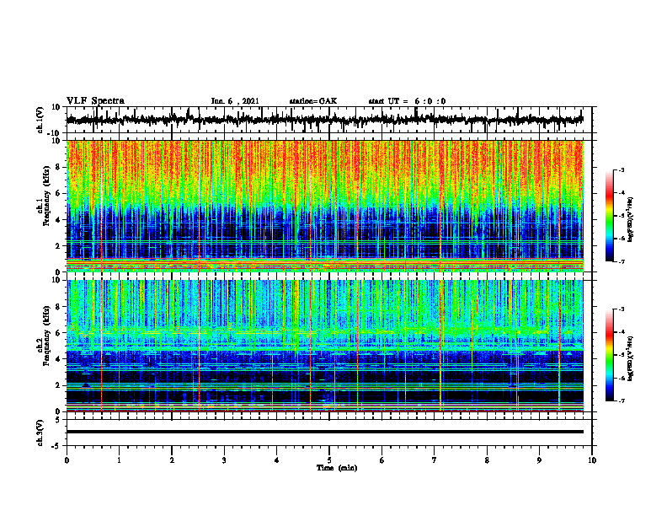The height and width of the screenshot is (516, 667).
Task: Select the "ch.1(V)" y-axis label
Action: (x=40, y=120)
